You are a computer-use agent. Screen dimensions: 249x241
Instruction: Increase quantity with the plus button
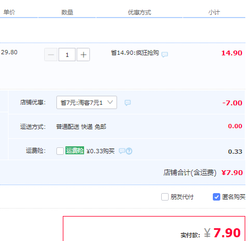tap(83, 55)
